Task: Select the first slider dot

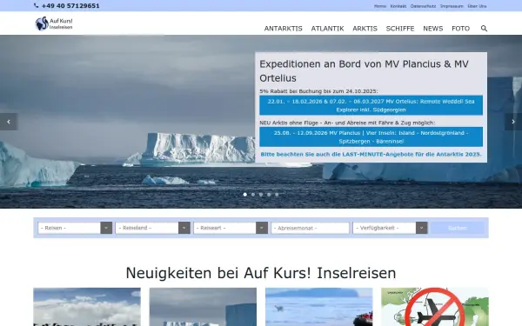Action: coord(245,195)
